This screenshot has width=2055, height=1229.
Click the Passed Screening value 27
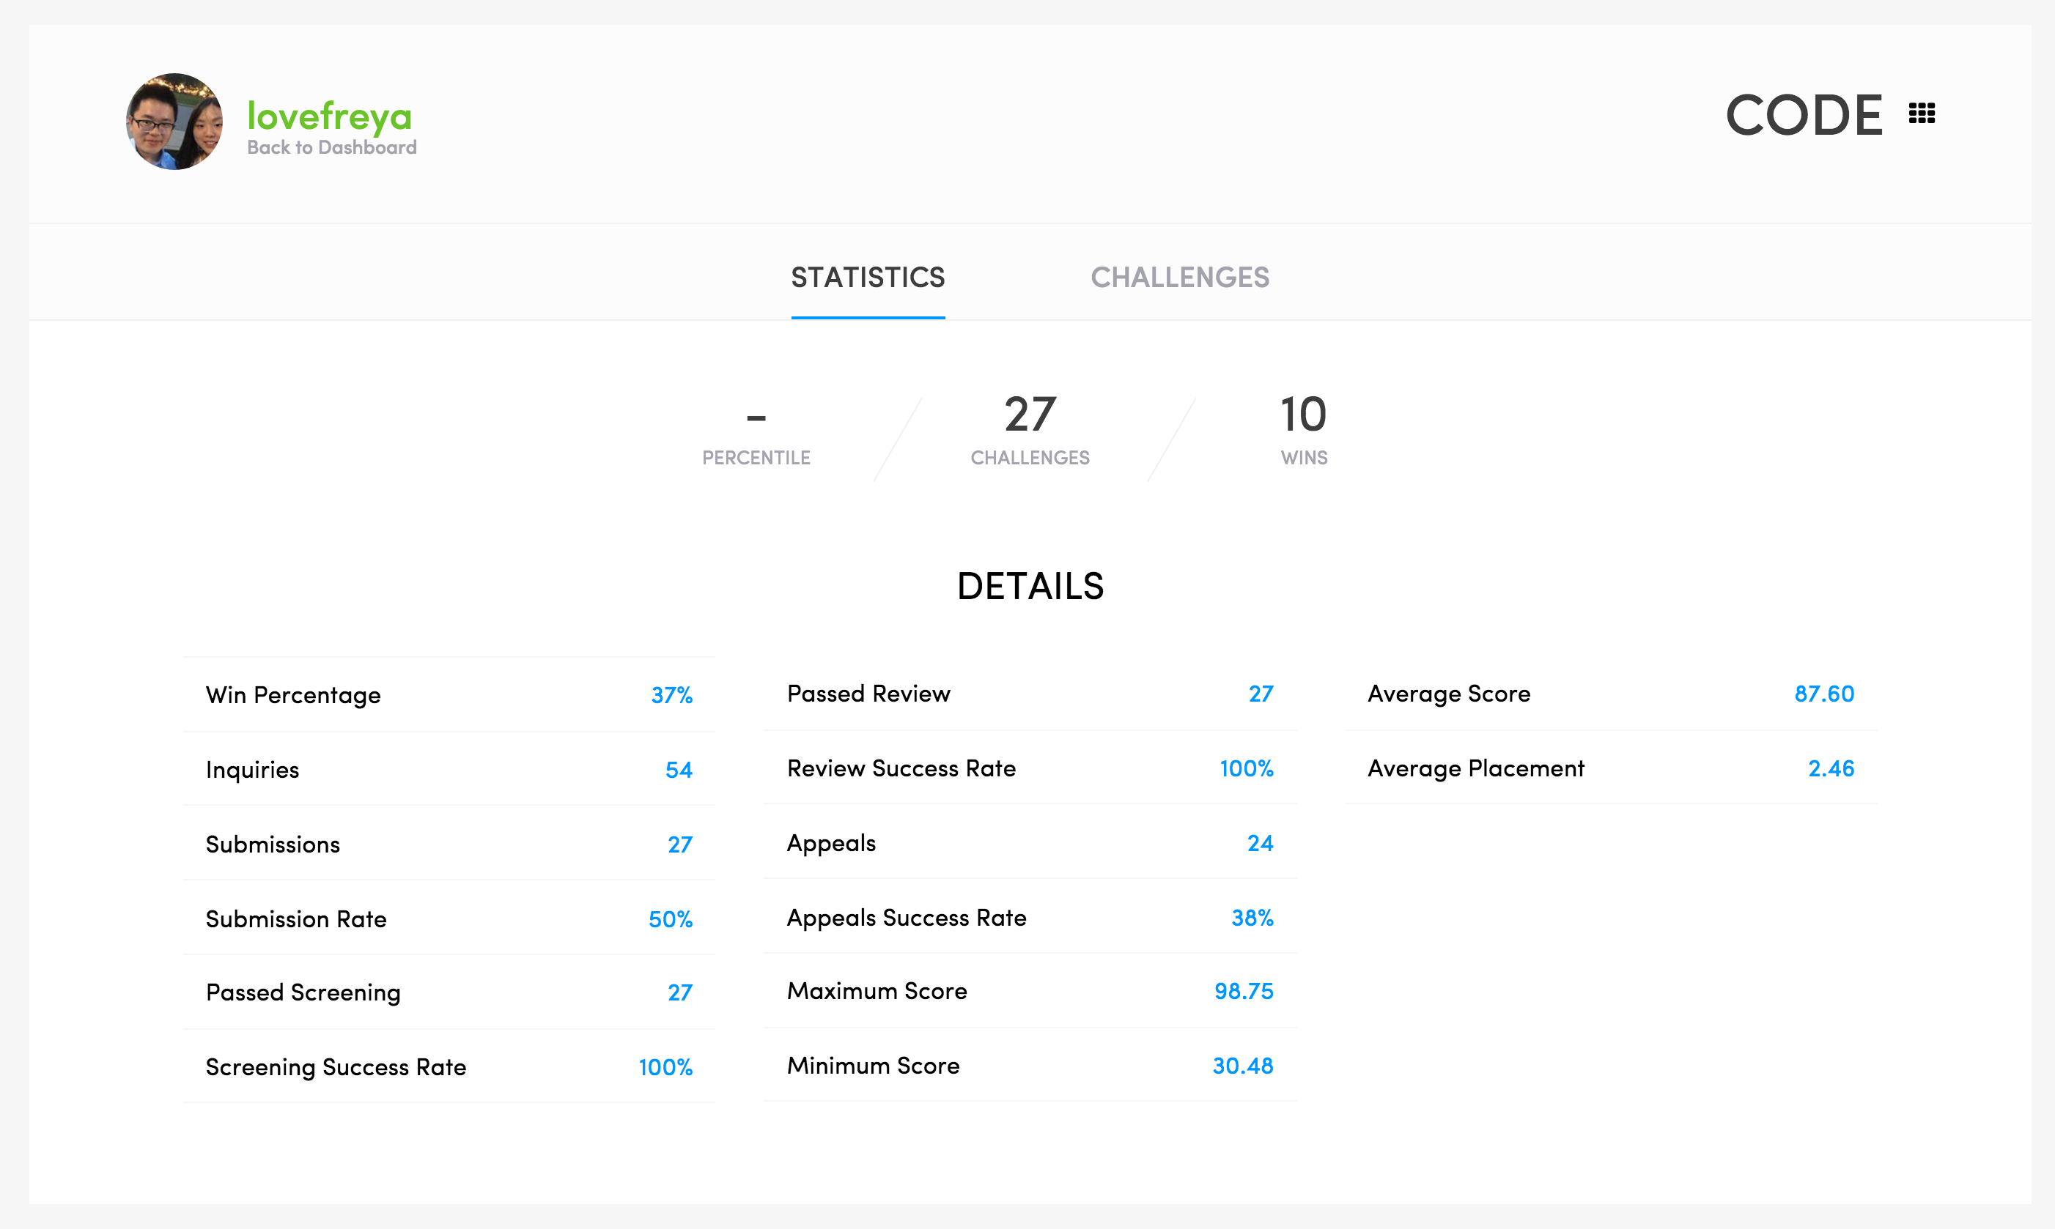[x=679, y=992]
